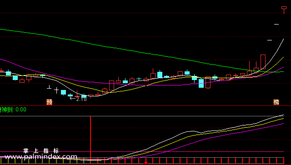
Task: Select the white inverted-T candle before the doji
Action: 49,87
